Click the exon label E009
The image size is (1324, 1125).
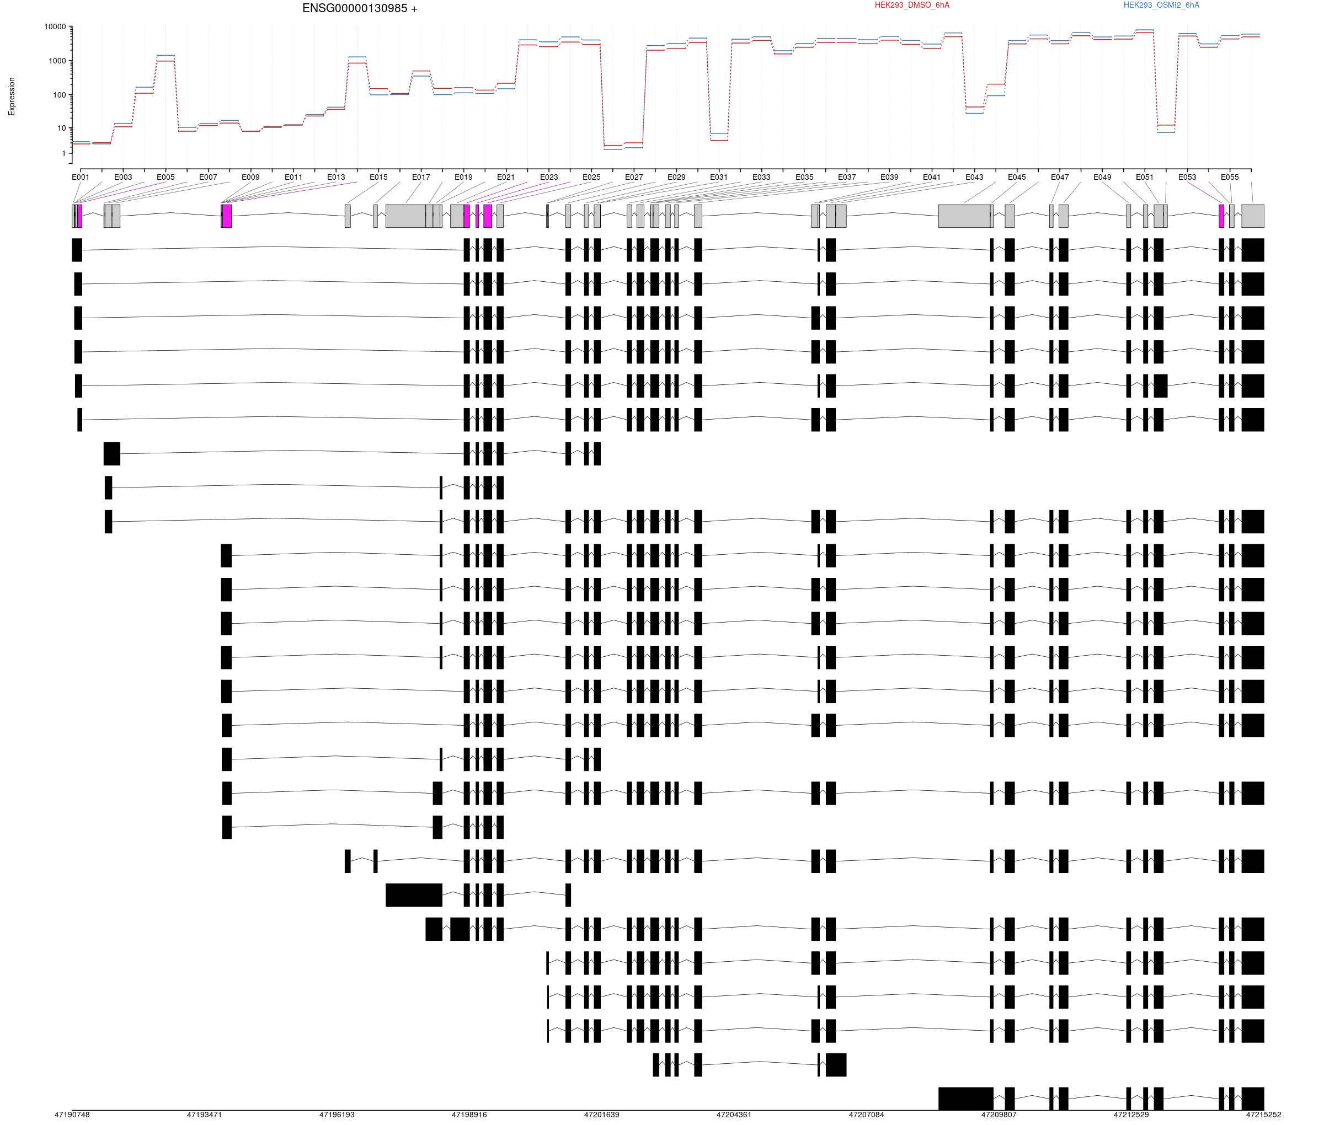point(251,177)
